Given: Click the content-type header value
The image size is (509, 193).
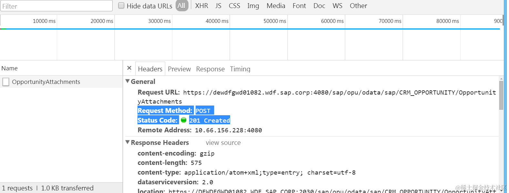Looking at the screenshot, I should pyautogui.click(x=270, y=173).
